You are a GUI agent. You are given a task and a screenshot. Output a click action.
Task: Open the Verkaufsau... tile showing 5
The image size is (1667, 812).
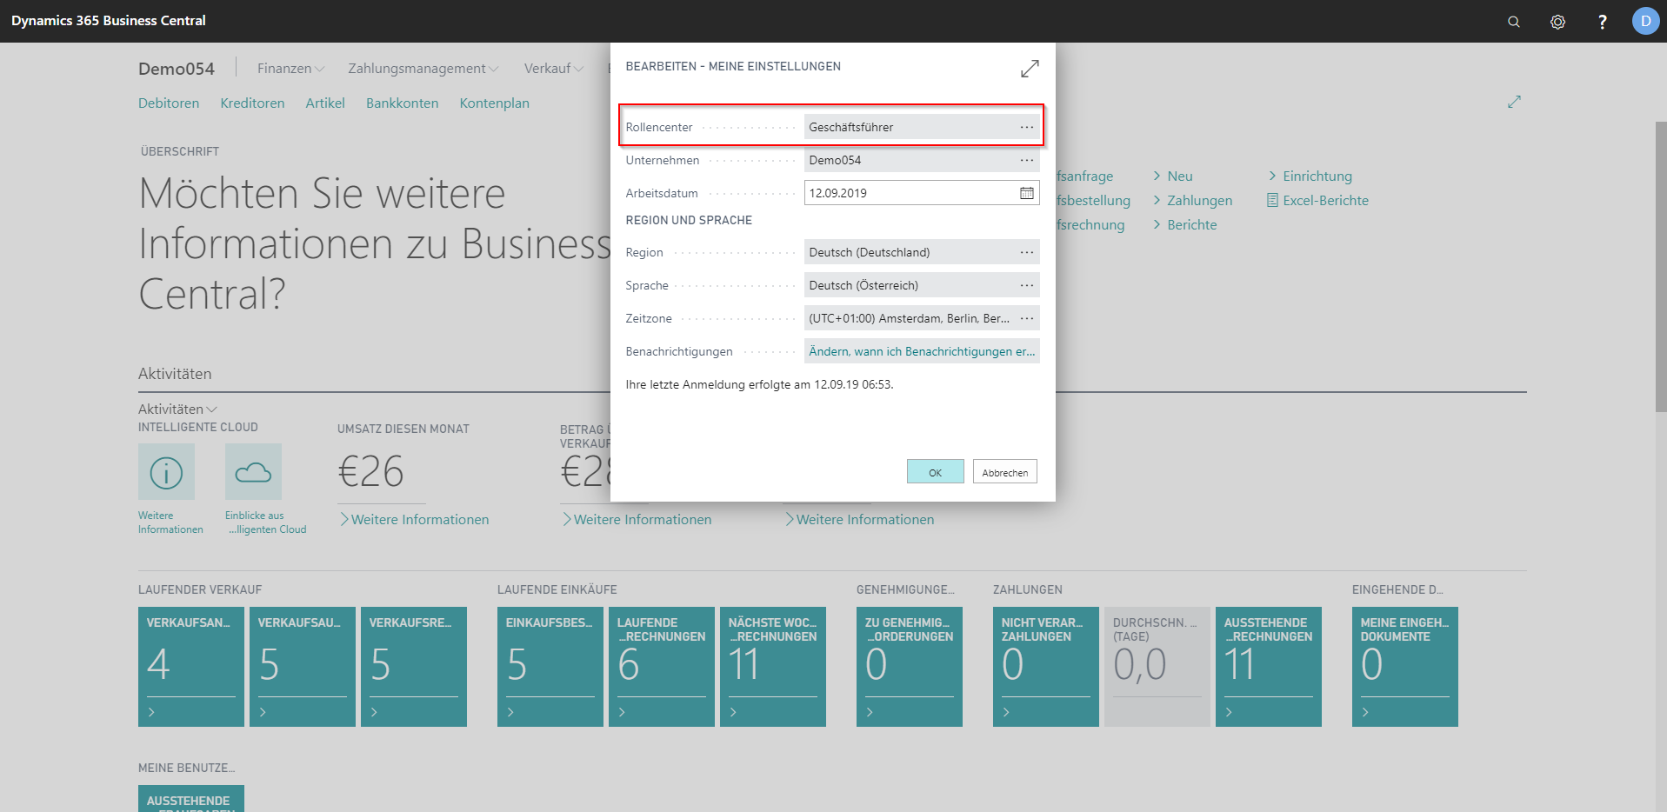coord(303,667)
